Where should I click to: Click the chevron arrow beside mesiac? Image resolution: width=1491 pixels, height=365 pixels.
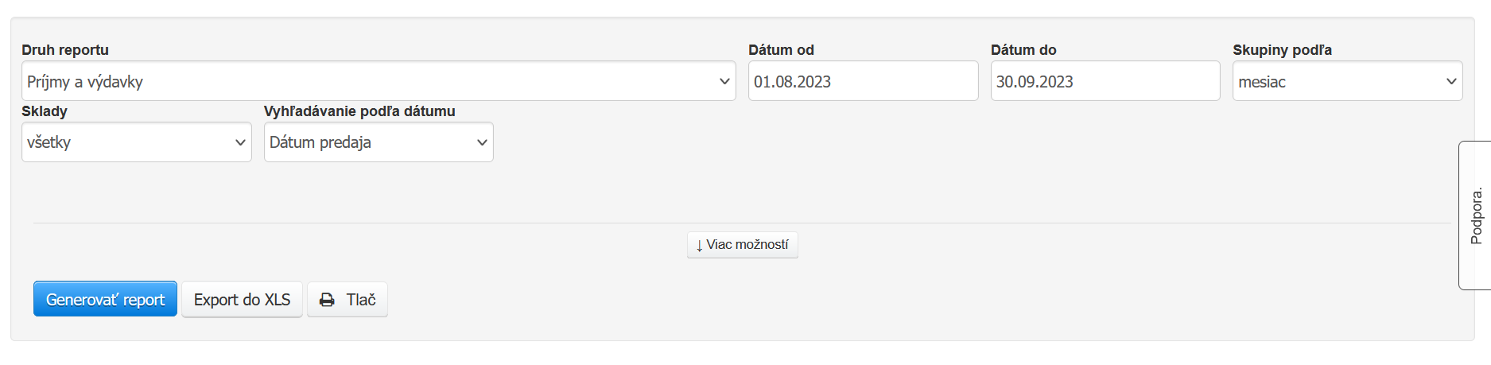[1451, 81]
